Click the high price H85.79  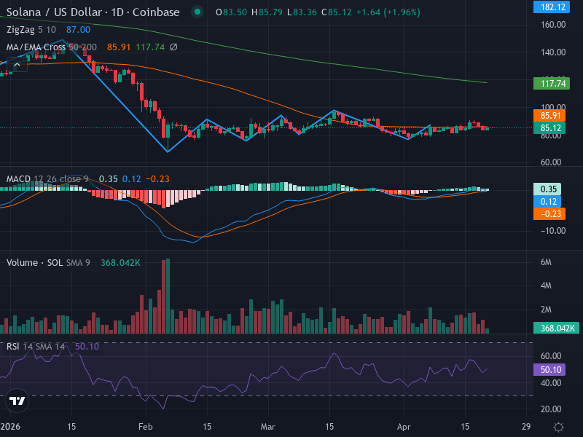pos(267,12)
